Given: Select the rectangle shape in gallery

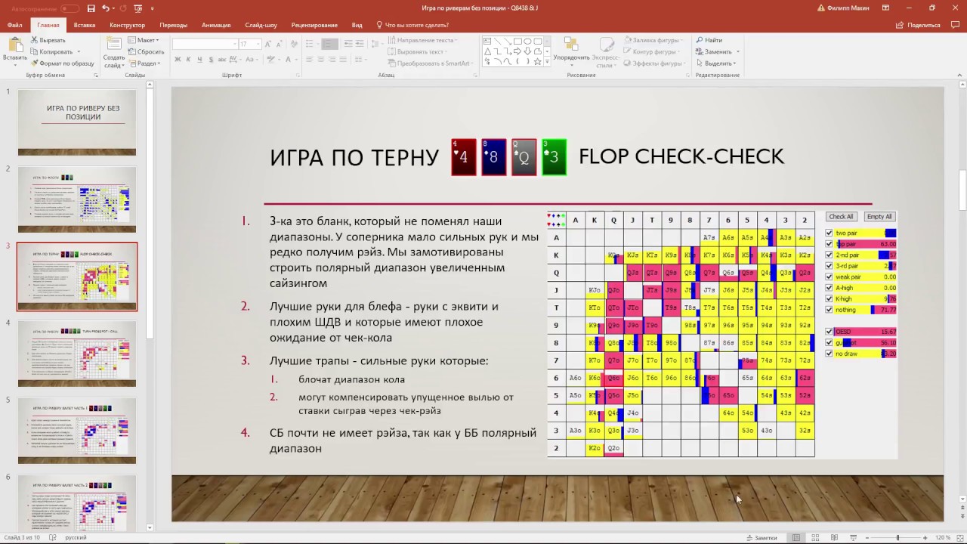Looking at the screenshot, I should [517, 41].
